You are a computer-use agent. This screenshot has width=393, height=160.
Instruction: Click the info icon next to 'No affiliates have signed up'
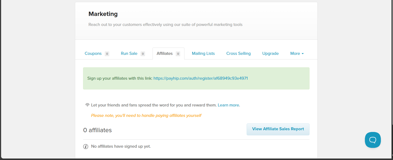point(86,146)
